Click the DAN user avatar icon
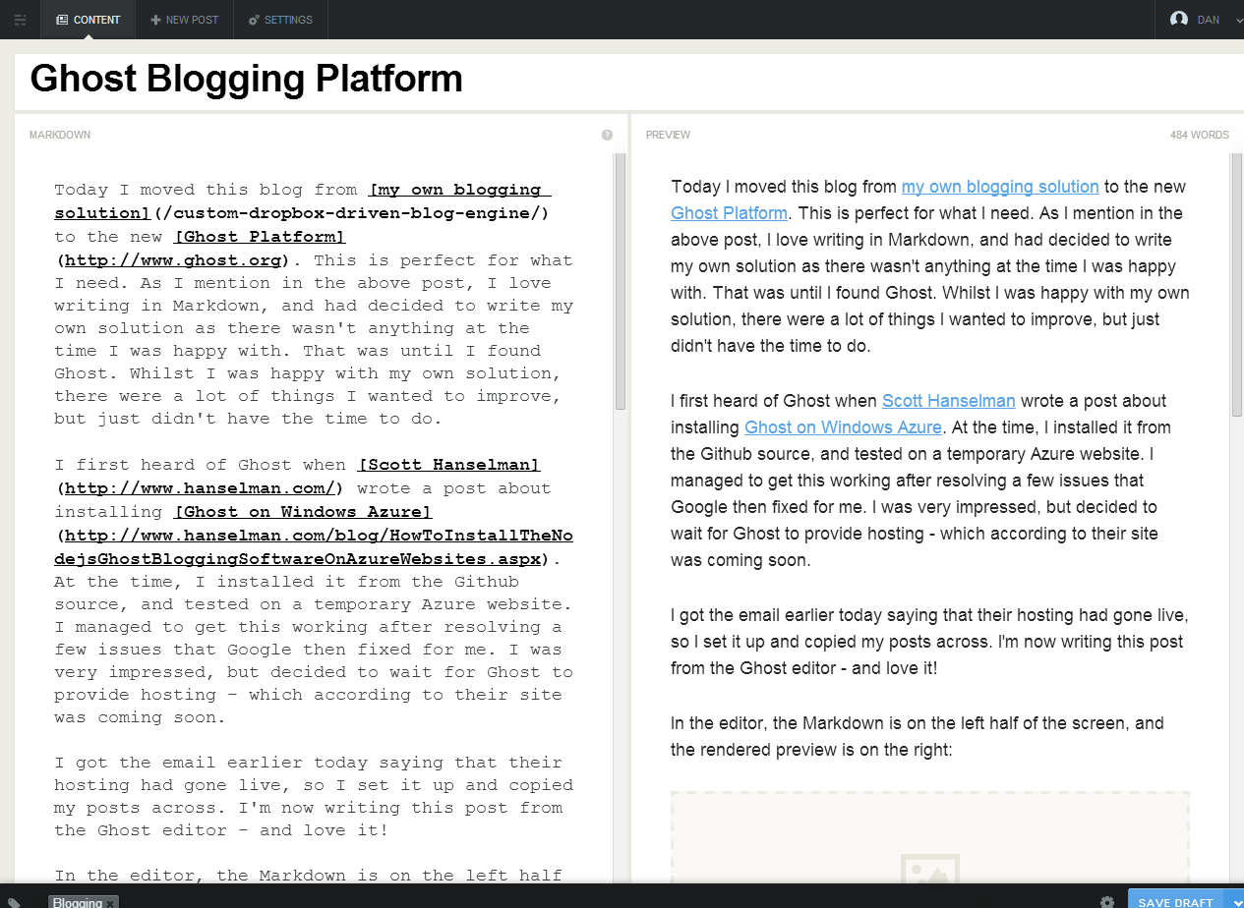 click(x=1179, y=20)
